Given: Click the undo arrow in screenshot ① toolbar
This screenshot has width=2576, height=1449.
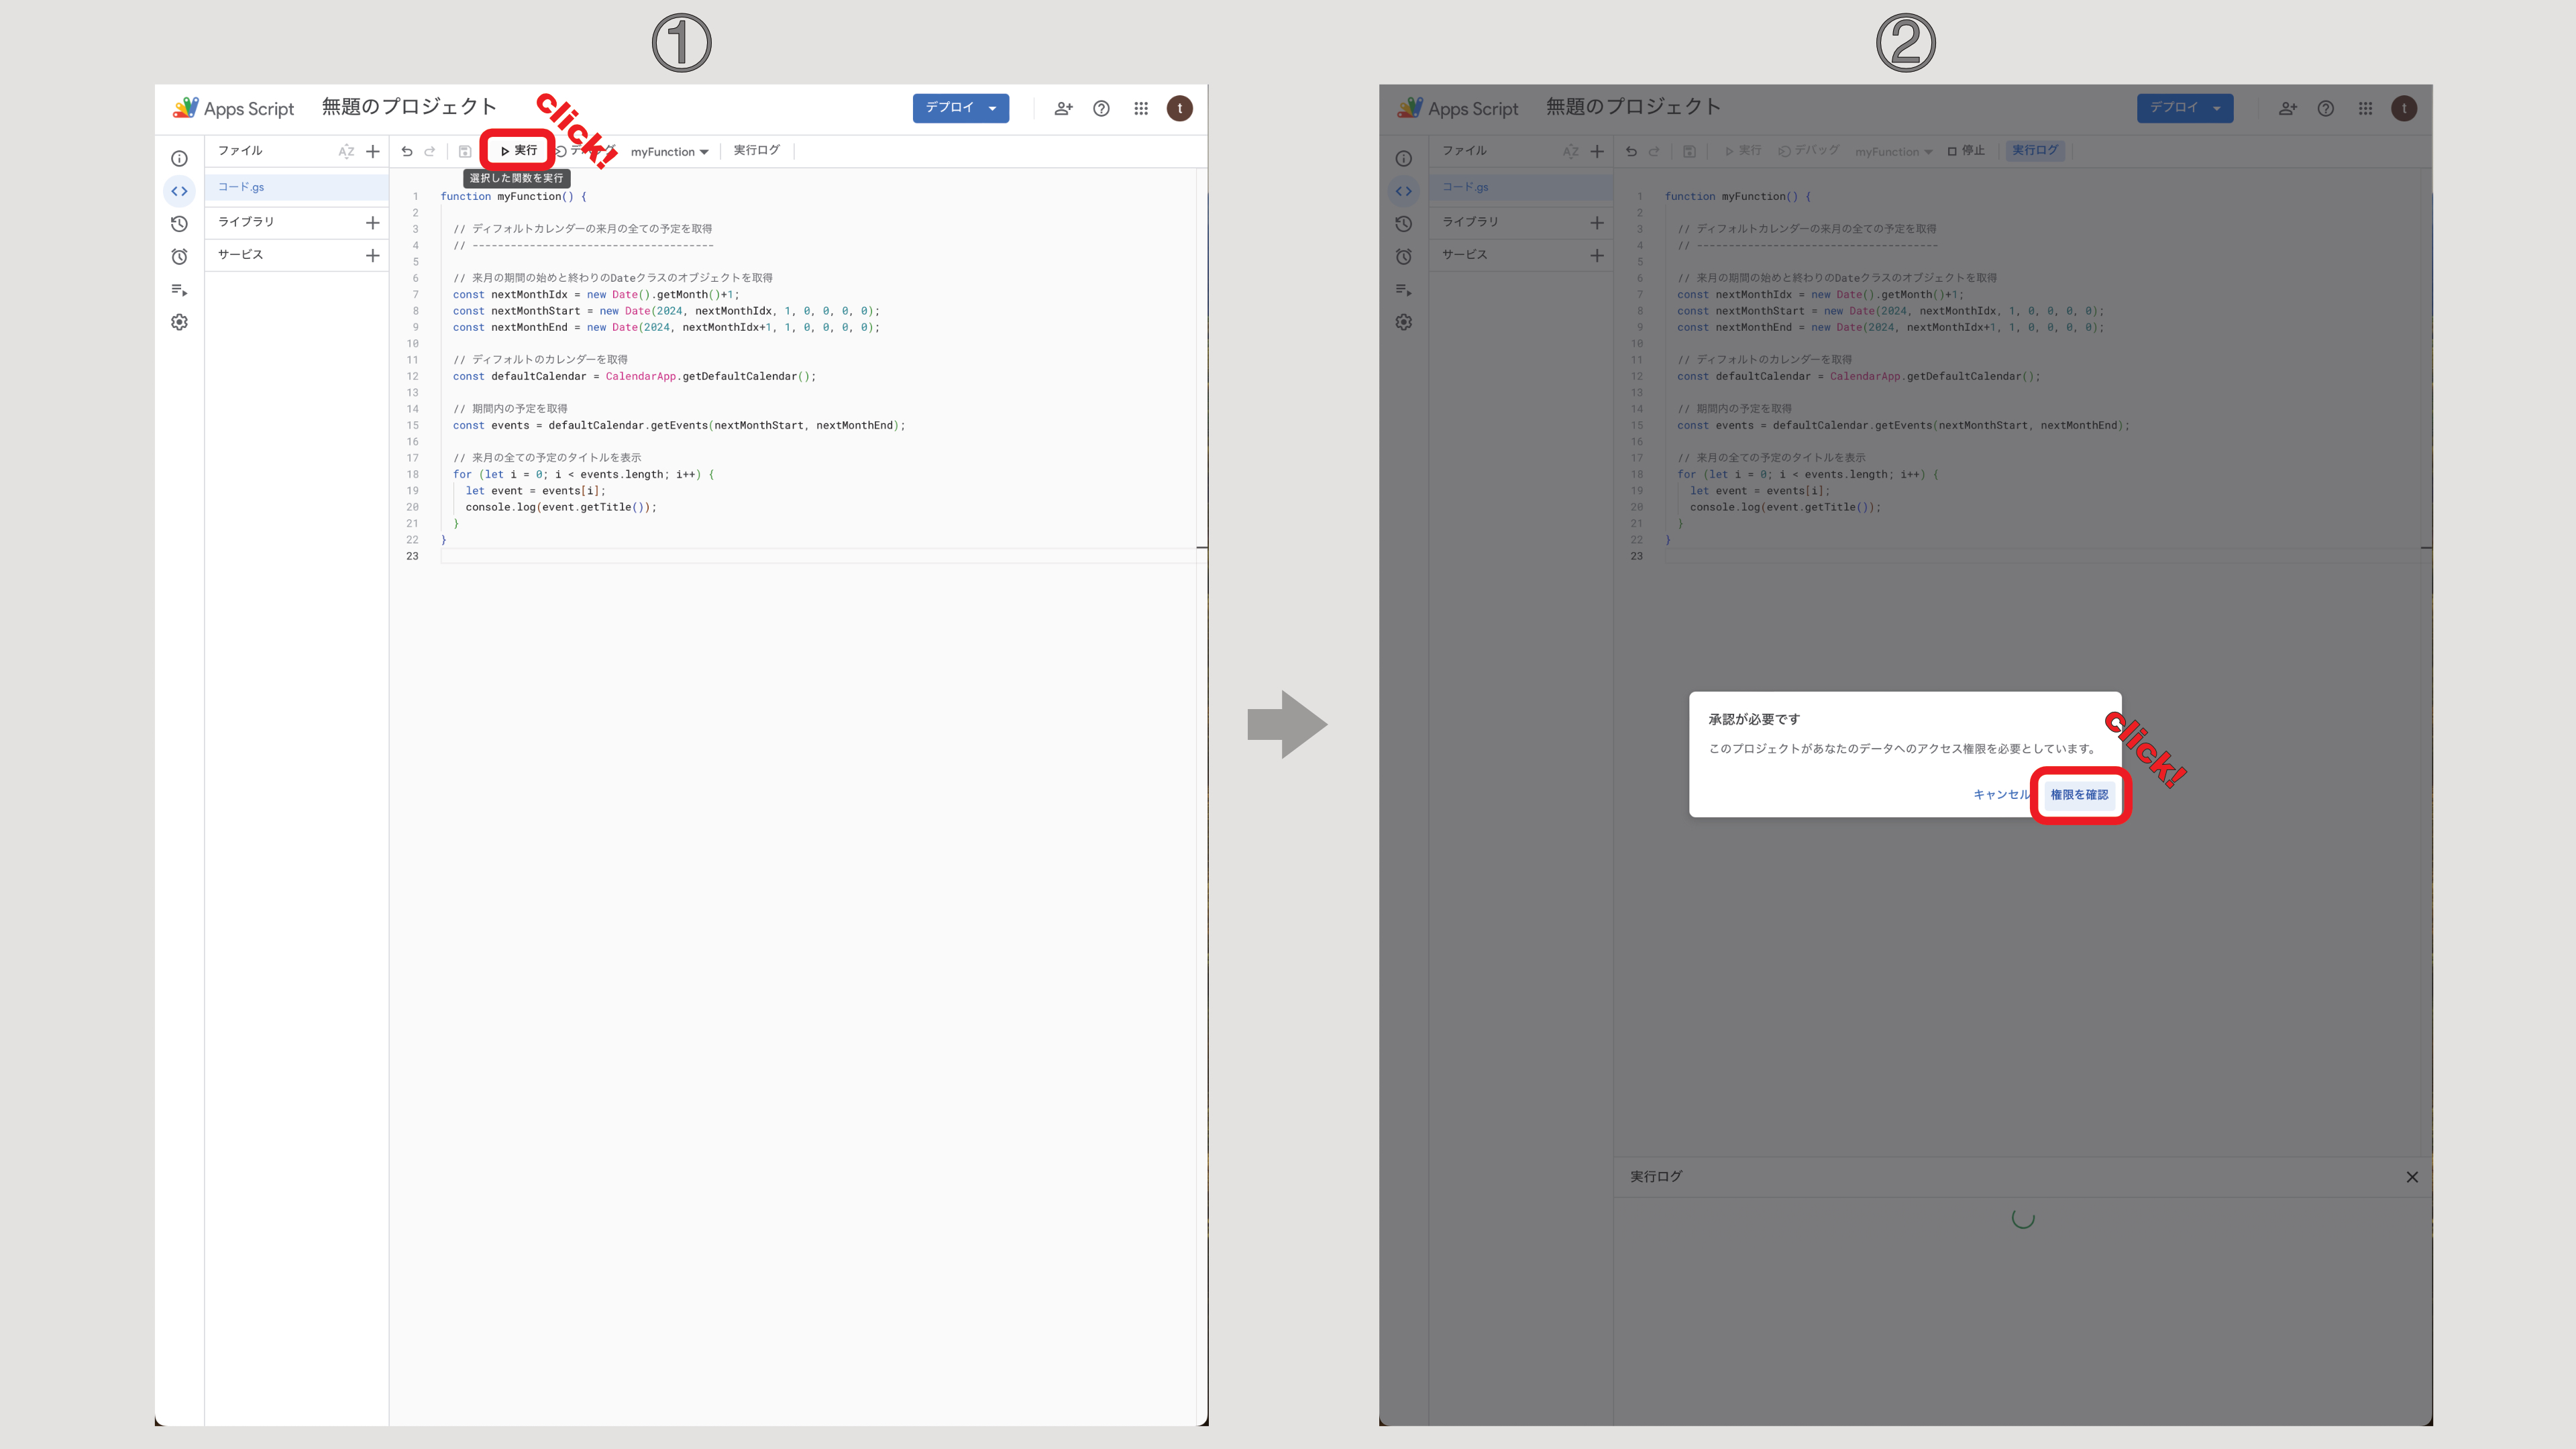Looking at the screenshot, I should pos(407,152).
